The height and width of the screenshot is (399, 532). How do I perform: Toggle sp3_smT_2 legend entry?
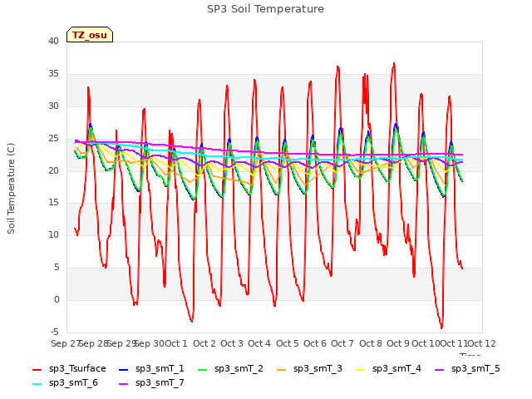230,368
